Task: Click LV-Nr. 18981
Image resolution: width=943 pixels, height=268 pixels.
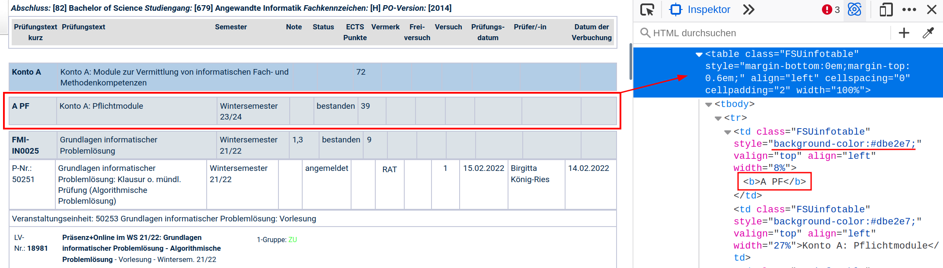Action: pyautogui.click(x=31, y=243)
